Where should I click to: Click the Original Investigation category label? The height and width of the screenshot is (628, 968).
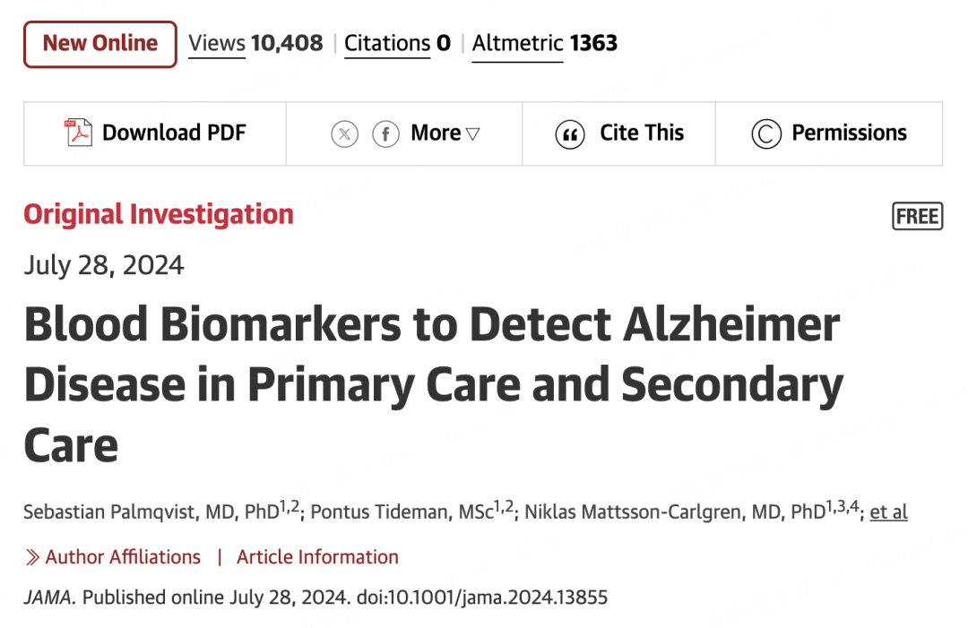(x=159, y=215)
